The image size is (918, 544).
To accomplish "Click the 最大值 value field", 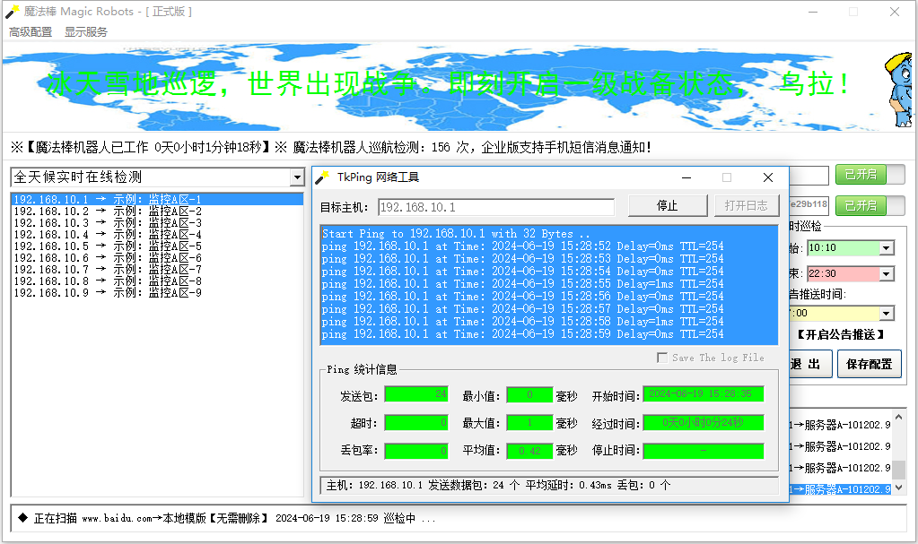I will (x=529, y=422).
